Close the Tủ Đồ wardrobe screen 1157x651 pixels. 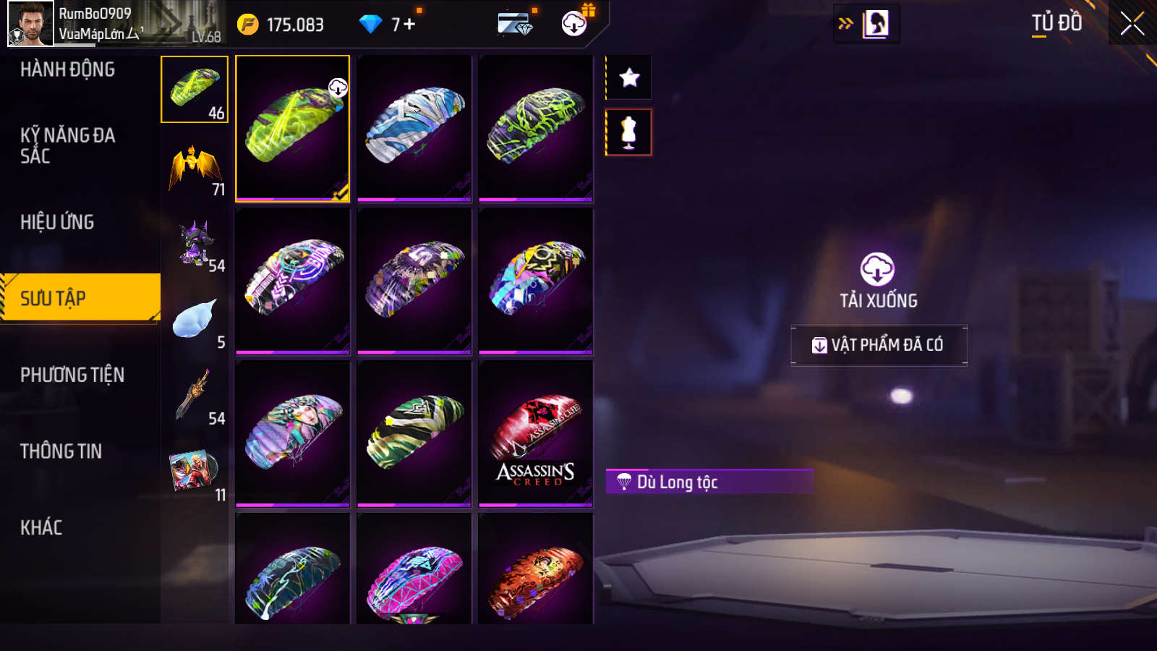pyautogui.click(x=1132, y=24)
